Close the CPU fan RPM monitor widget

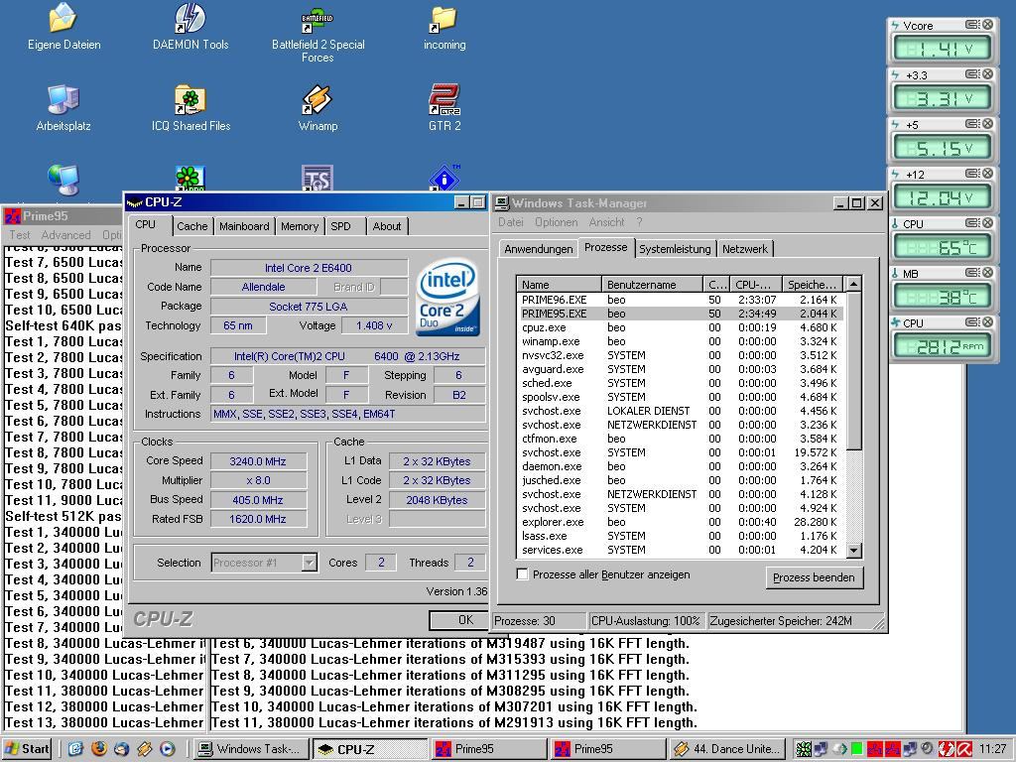(x=987, y=322)
